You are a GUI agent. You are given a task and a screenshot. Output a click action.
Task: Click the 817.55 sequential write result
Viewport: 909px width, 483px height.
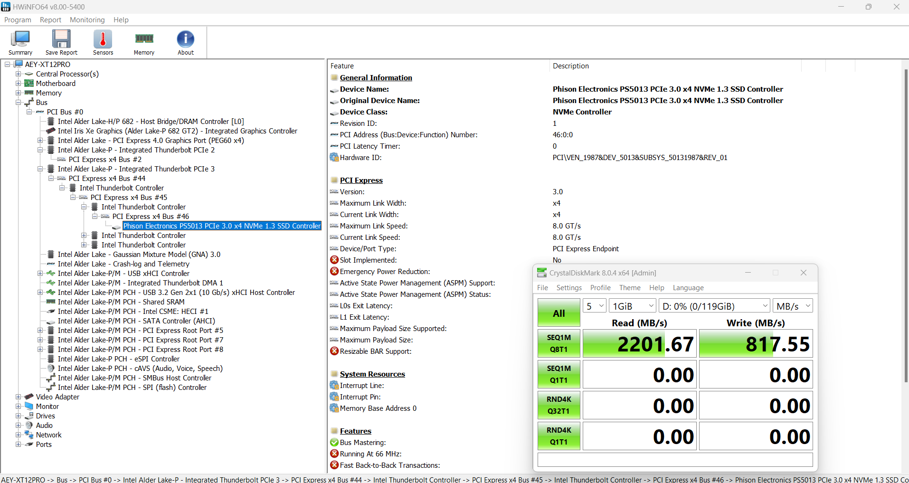click(756, 343)
